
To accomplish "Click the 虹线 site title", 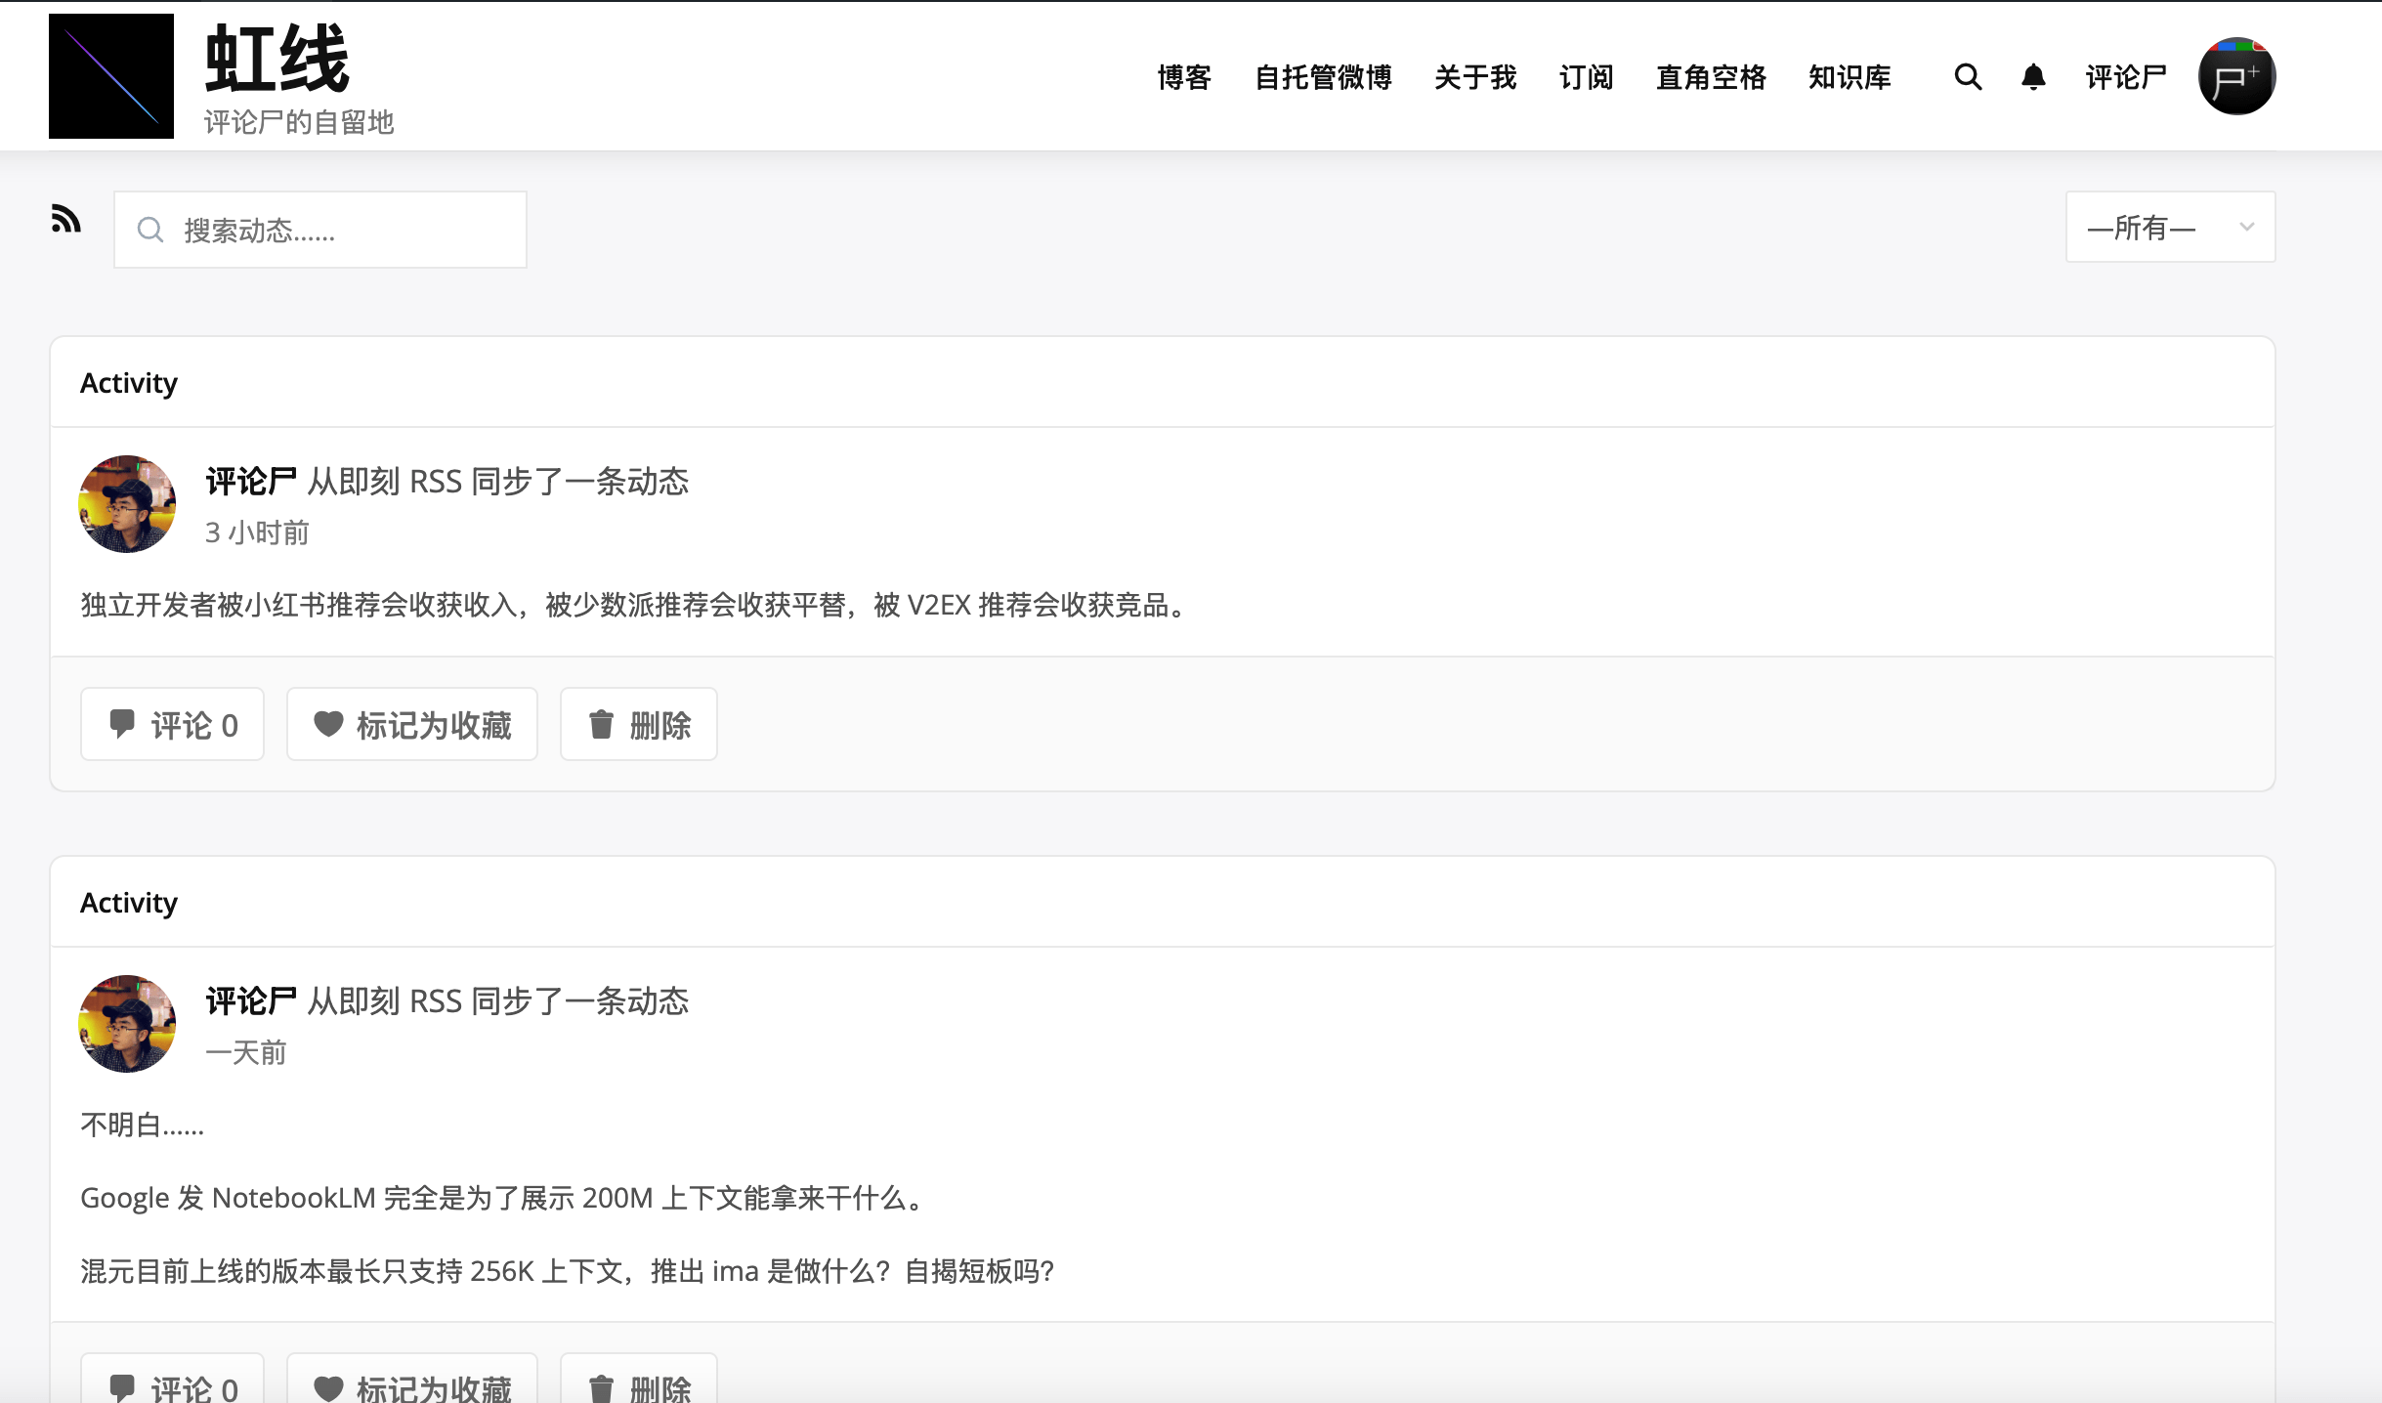I will click(277, 59).
